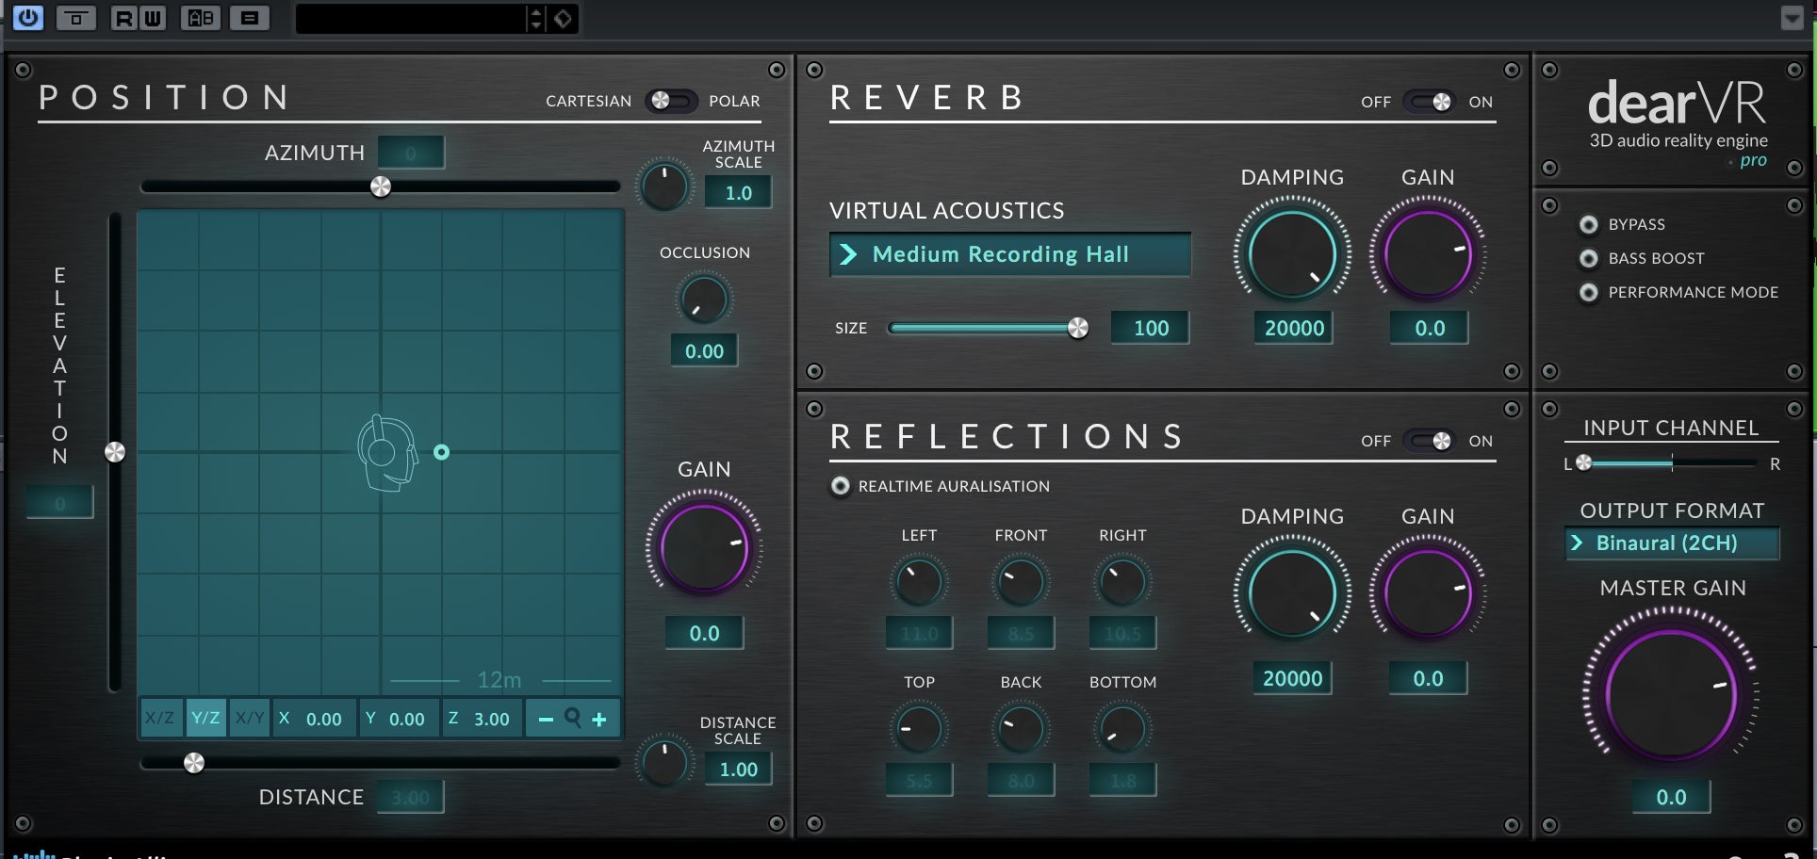The image size is (1817, 859).
Task: Enable Write automation (W) button
Action: [152, 18]
